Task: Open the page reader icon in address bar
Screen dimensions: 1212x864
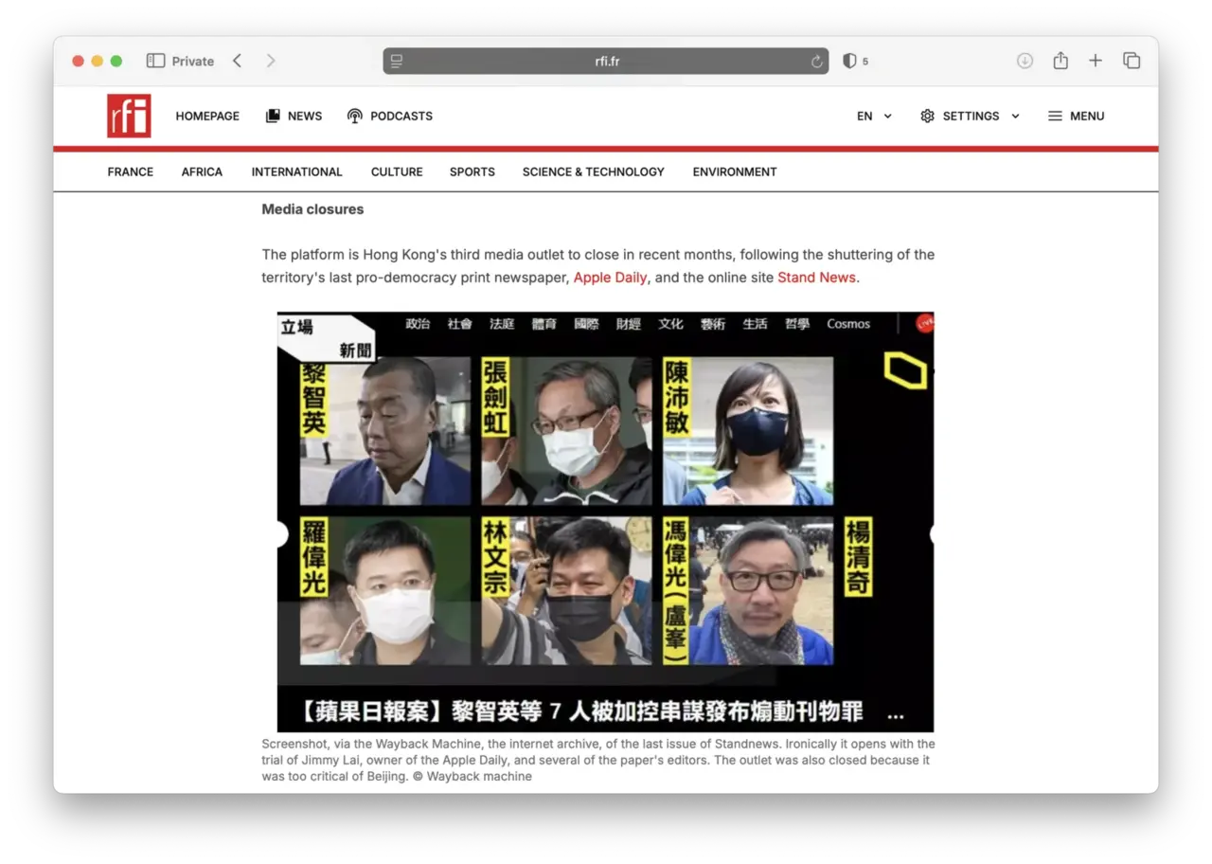Action: [x=397, y=62]
